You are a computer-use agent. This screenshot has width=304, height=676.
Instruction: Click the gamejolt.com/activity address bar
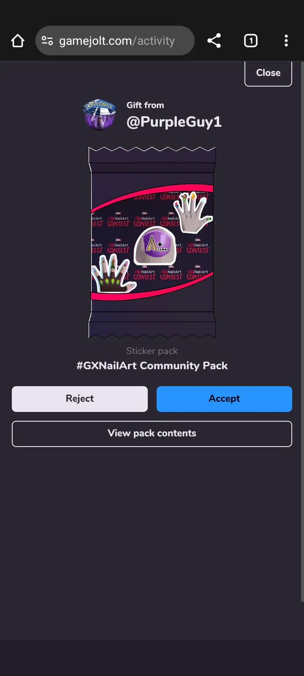117,41
